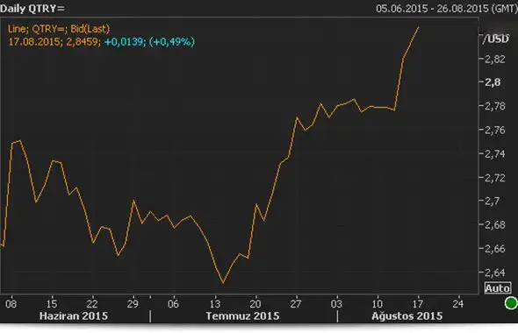Click the 2,8 price axis label
Screen dimensions: 518x333
click(x=493, y=82)
